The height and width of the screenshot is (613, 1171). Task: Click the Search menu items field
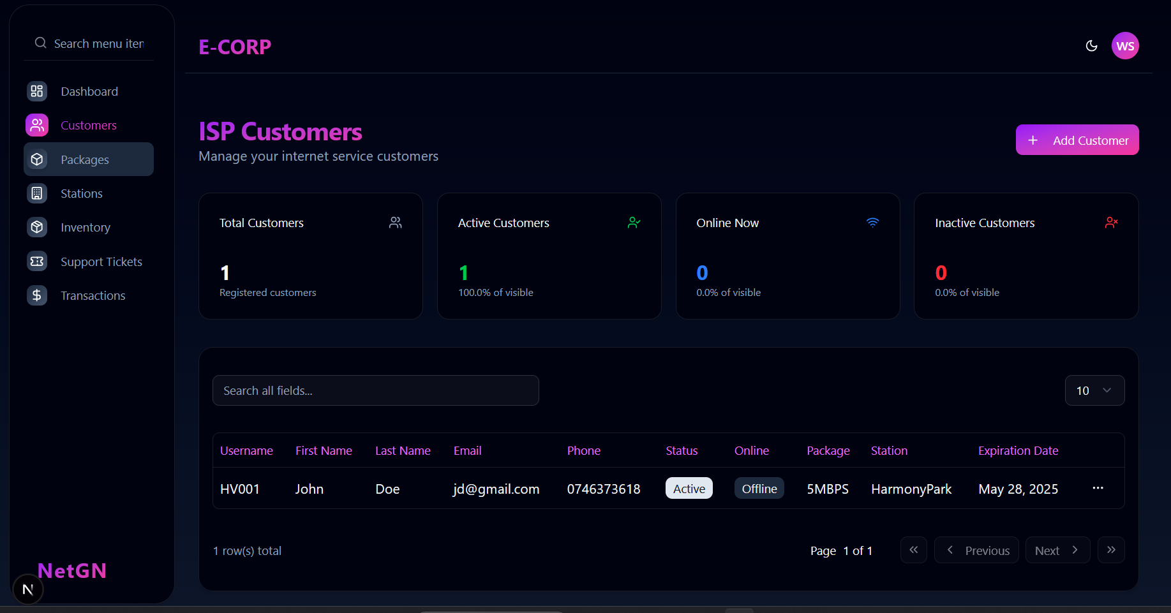[98, 43]
